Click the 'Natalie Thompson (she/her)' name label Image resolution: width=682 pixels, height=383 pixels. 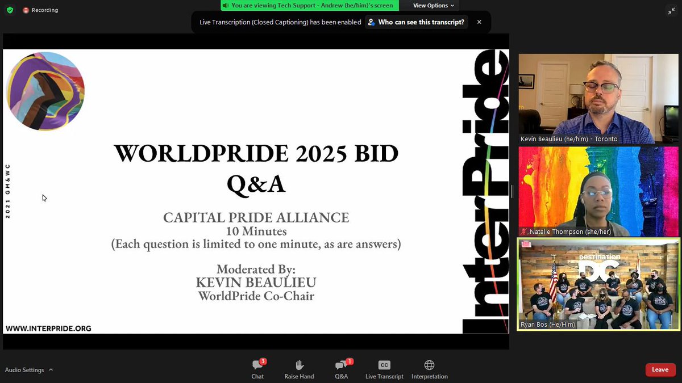[x=569, y=232]
